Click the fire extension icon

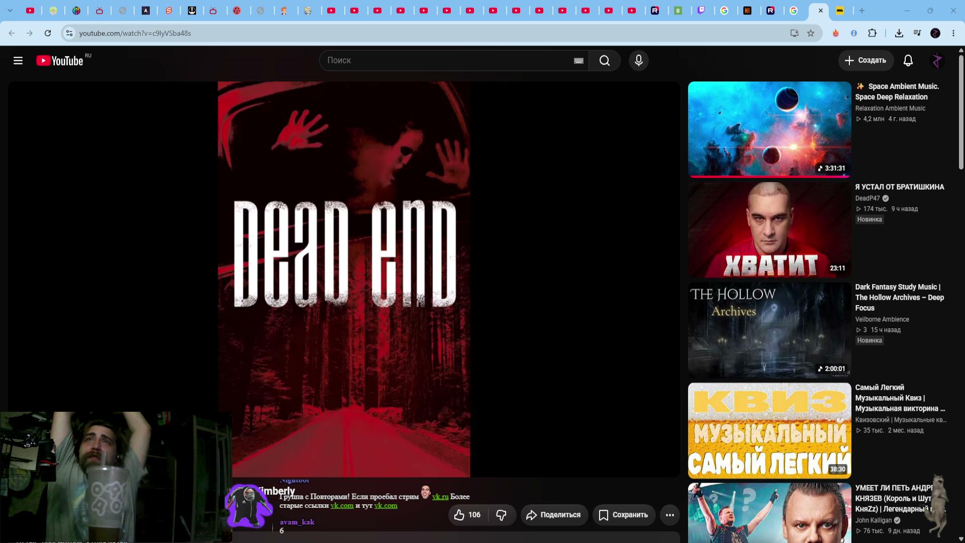pyautogui.click(x=836, y=33)
